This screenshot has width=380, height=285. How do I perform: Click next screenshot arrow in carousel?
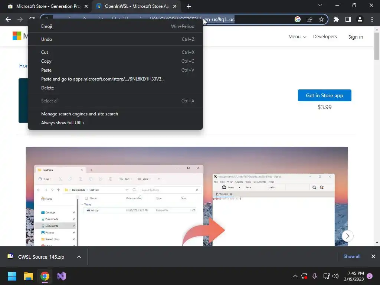pos(347,236)
